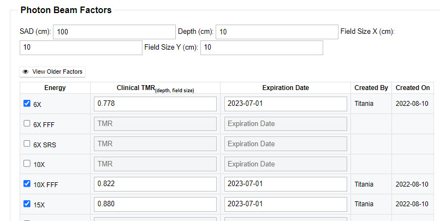
Task: Check the 10X energy checkbox
Action: click(x=27, y=164)
